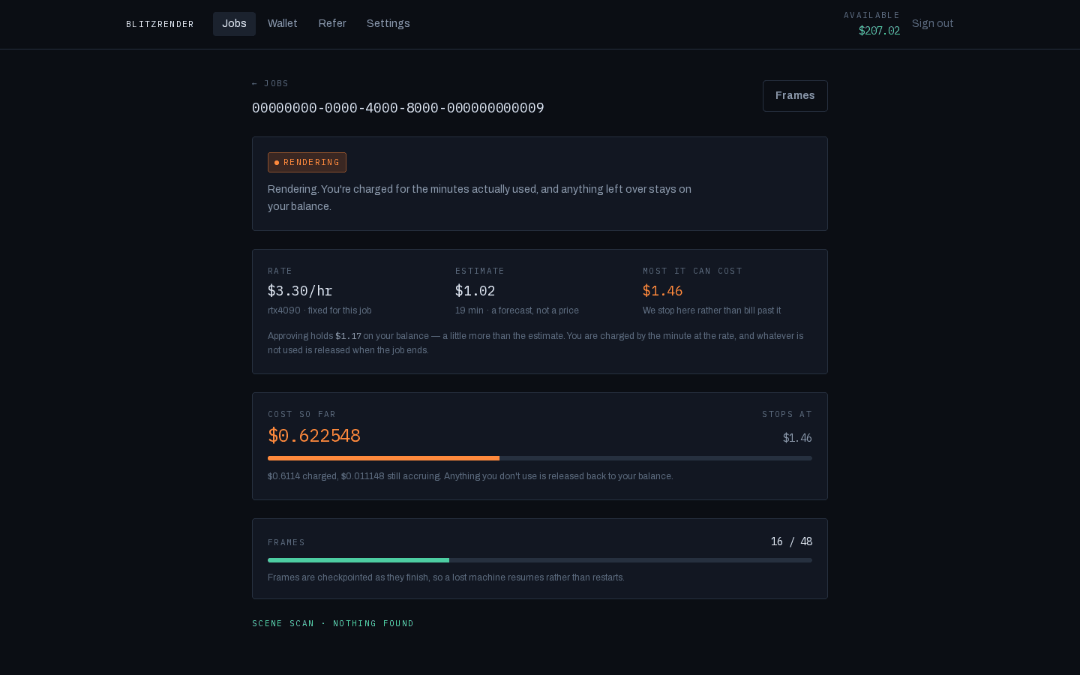Switch to the Wallet tab
This screenshot has height=675, width=1080.
(x=282, y=24)
